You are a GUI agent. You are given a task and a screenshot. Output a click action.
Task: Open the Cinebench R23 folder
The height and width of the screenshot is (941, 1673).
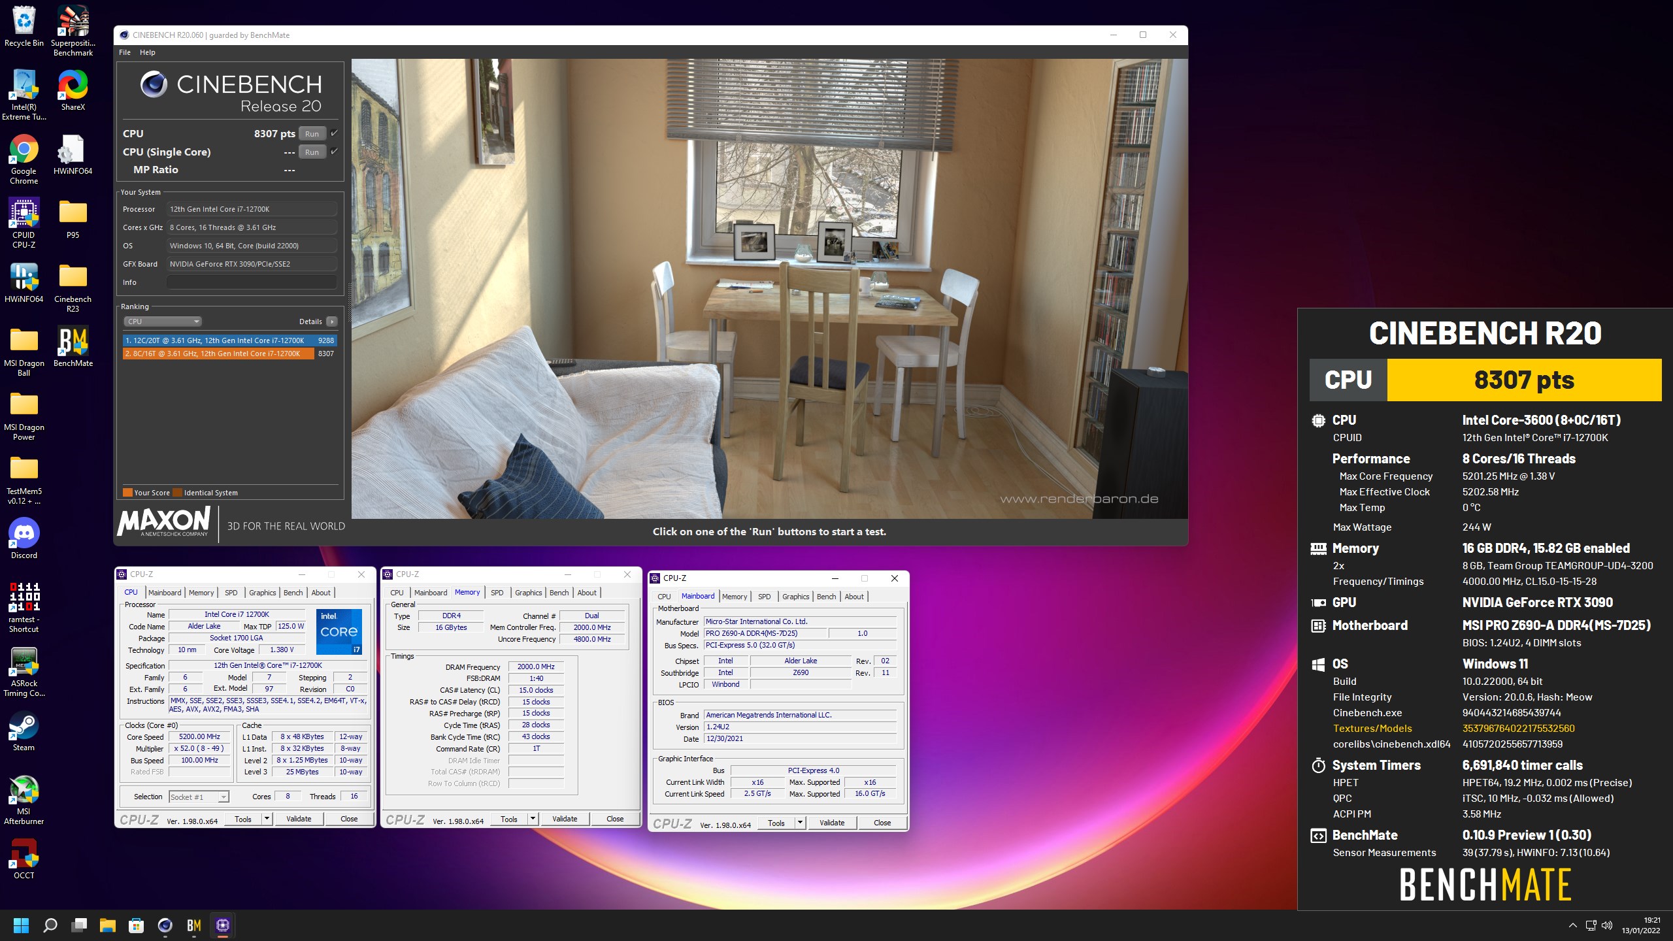coord(73,288)
